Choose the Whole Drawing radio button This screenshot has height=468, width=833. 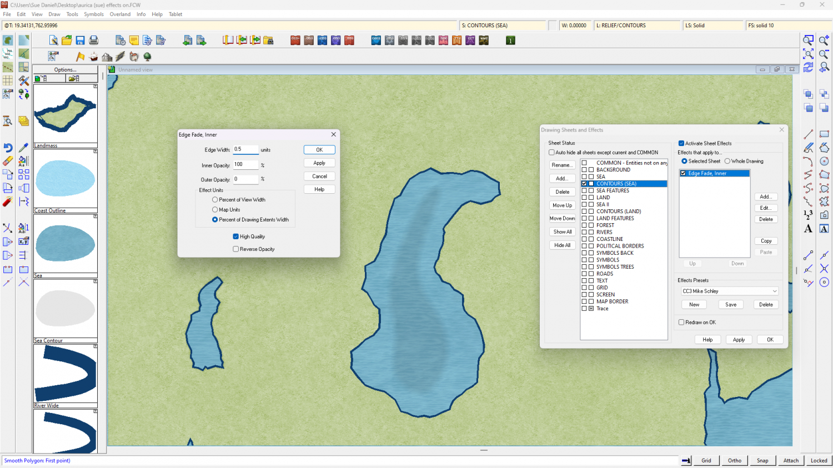click(727, 161)
